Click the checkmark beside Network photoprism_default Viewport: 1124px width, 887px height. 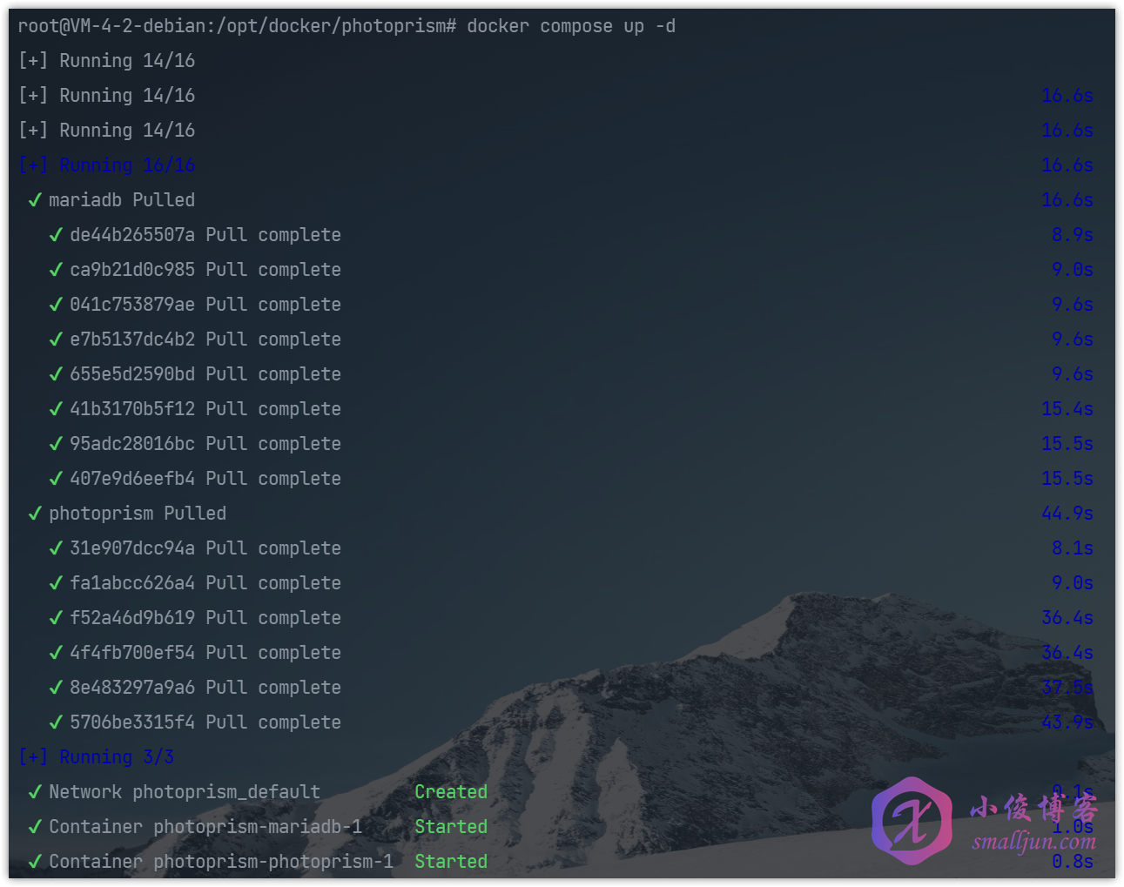point(35,792)
